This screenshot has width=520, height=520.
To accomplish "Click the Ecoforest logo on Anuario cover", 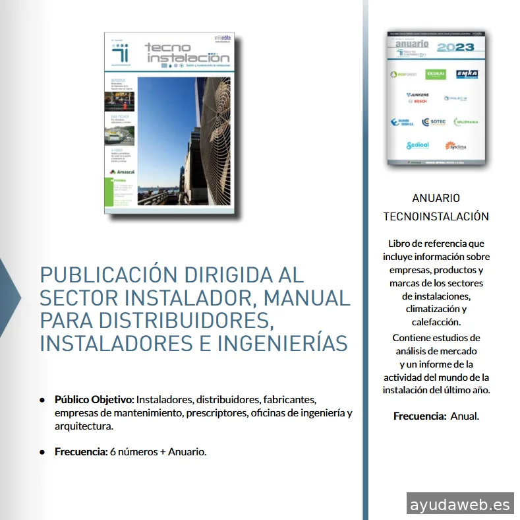I will point(403,75).
